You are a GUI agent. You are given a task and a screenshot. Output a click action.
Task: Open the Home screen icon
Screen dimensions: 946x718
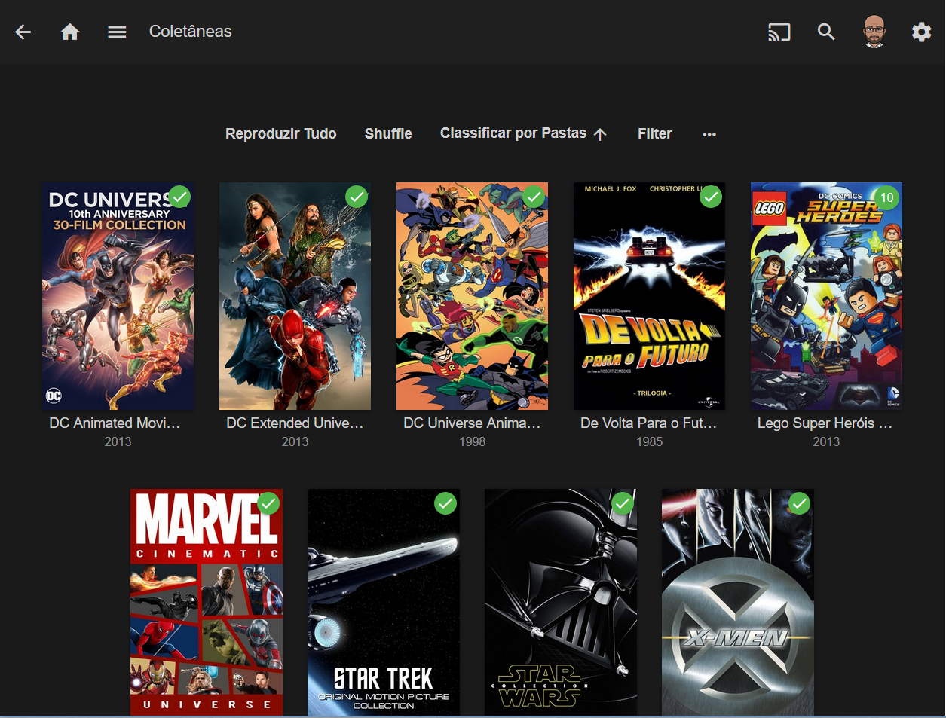70,32
